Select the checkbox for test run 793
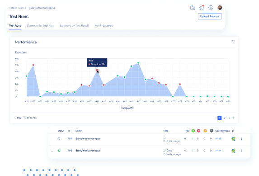Image resolution: width=259 pixels, height=176 pixels. 52,150
